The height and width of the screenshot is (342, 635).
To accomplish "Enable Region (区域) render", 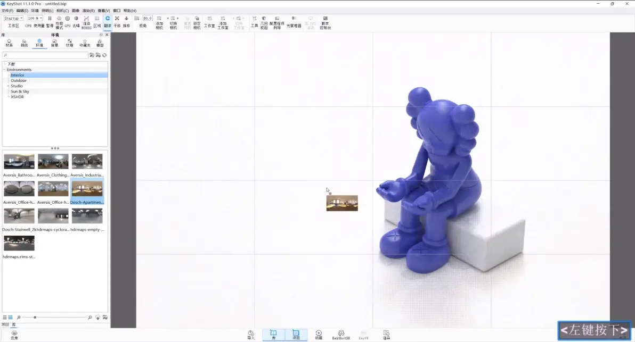I will point(97,22).
